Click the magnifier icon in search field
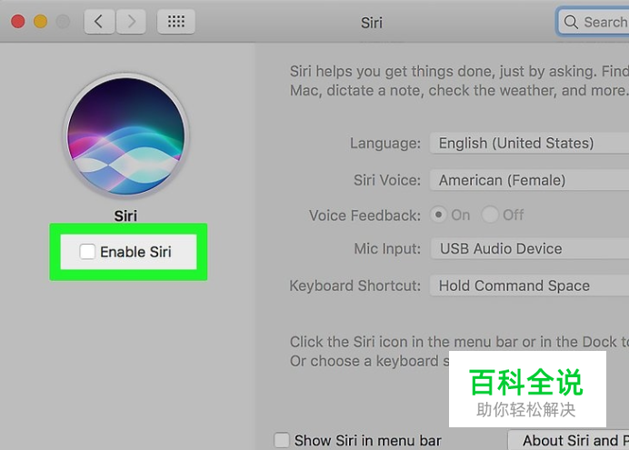The height and width of the screenshot is (450, 629). click(571, 22)
